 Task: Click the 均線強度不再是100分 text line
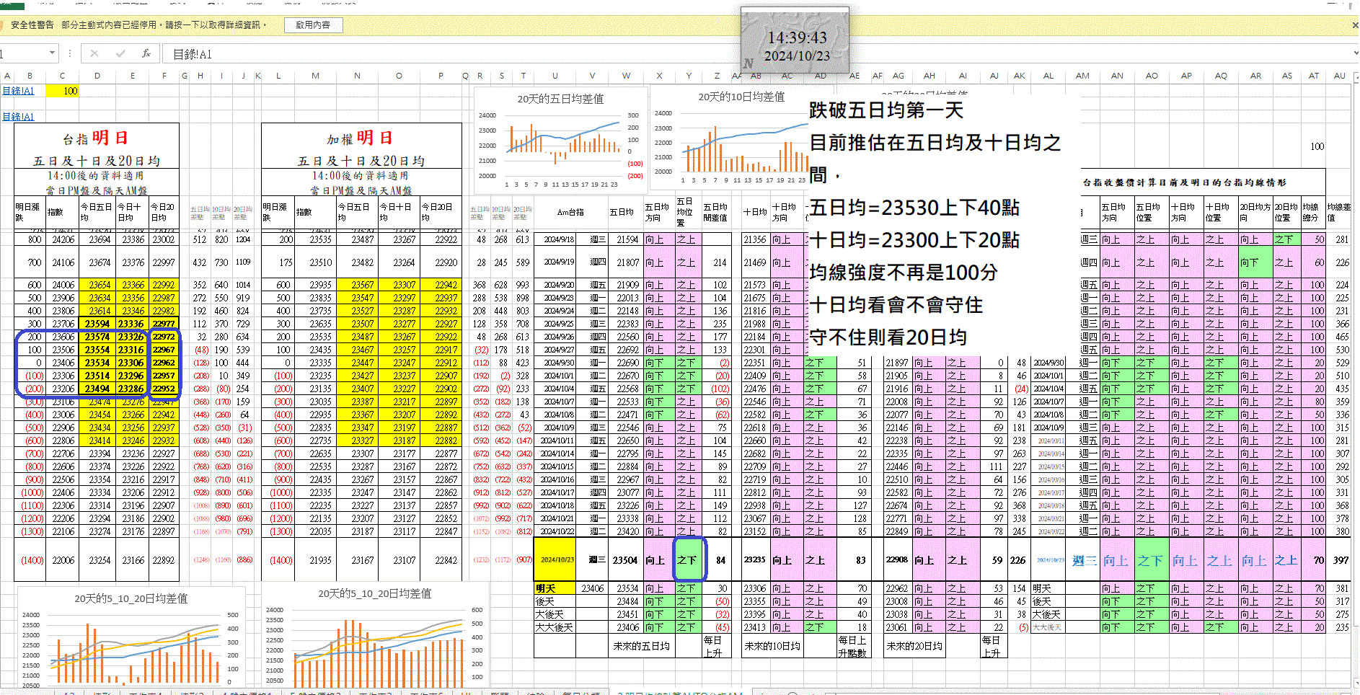pos(904,273)
